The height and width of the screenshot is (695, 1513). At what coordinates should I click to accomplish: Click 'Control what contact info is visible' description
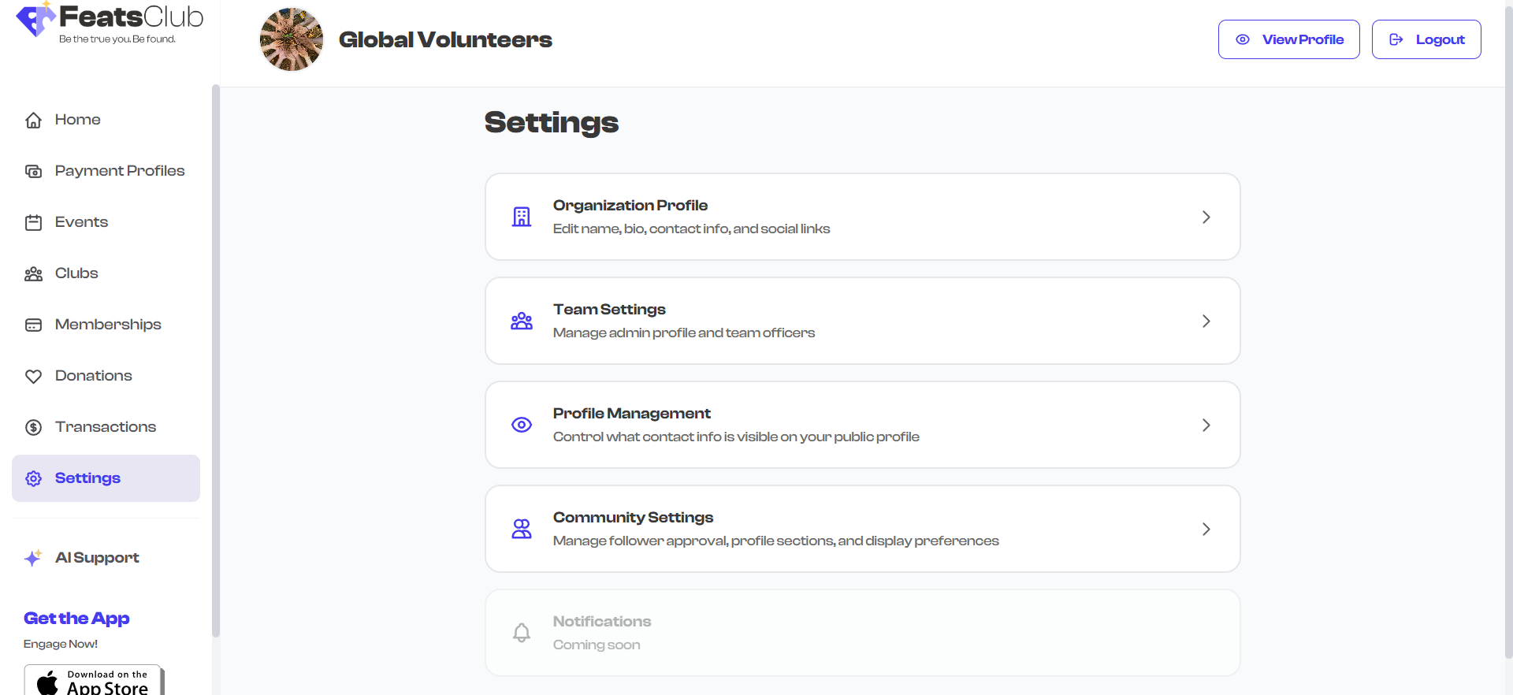tap(736, 437)
